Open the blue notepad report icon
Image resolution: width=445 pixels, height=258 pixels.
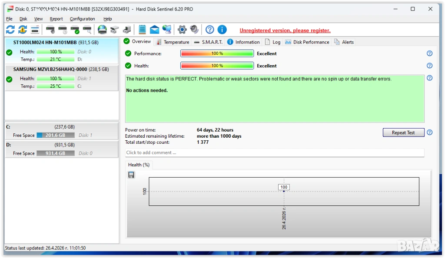(142, 30)
